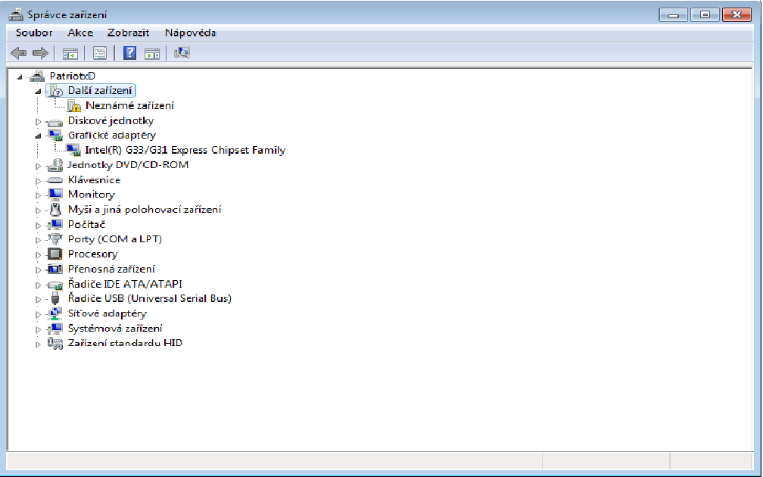The image size is (763, 477).
Task: Click the mouse icon beside Myši
Action: pos(55,210)
